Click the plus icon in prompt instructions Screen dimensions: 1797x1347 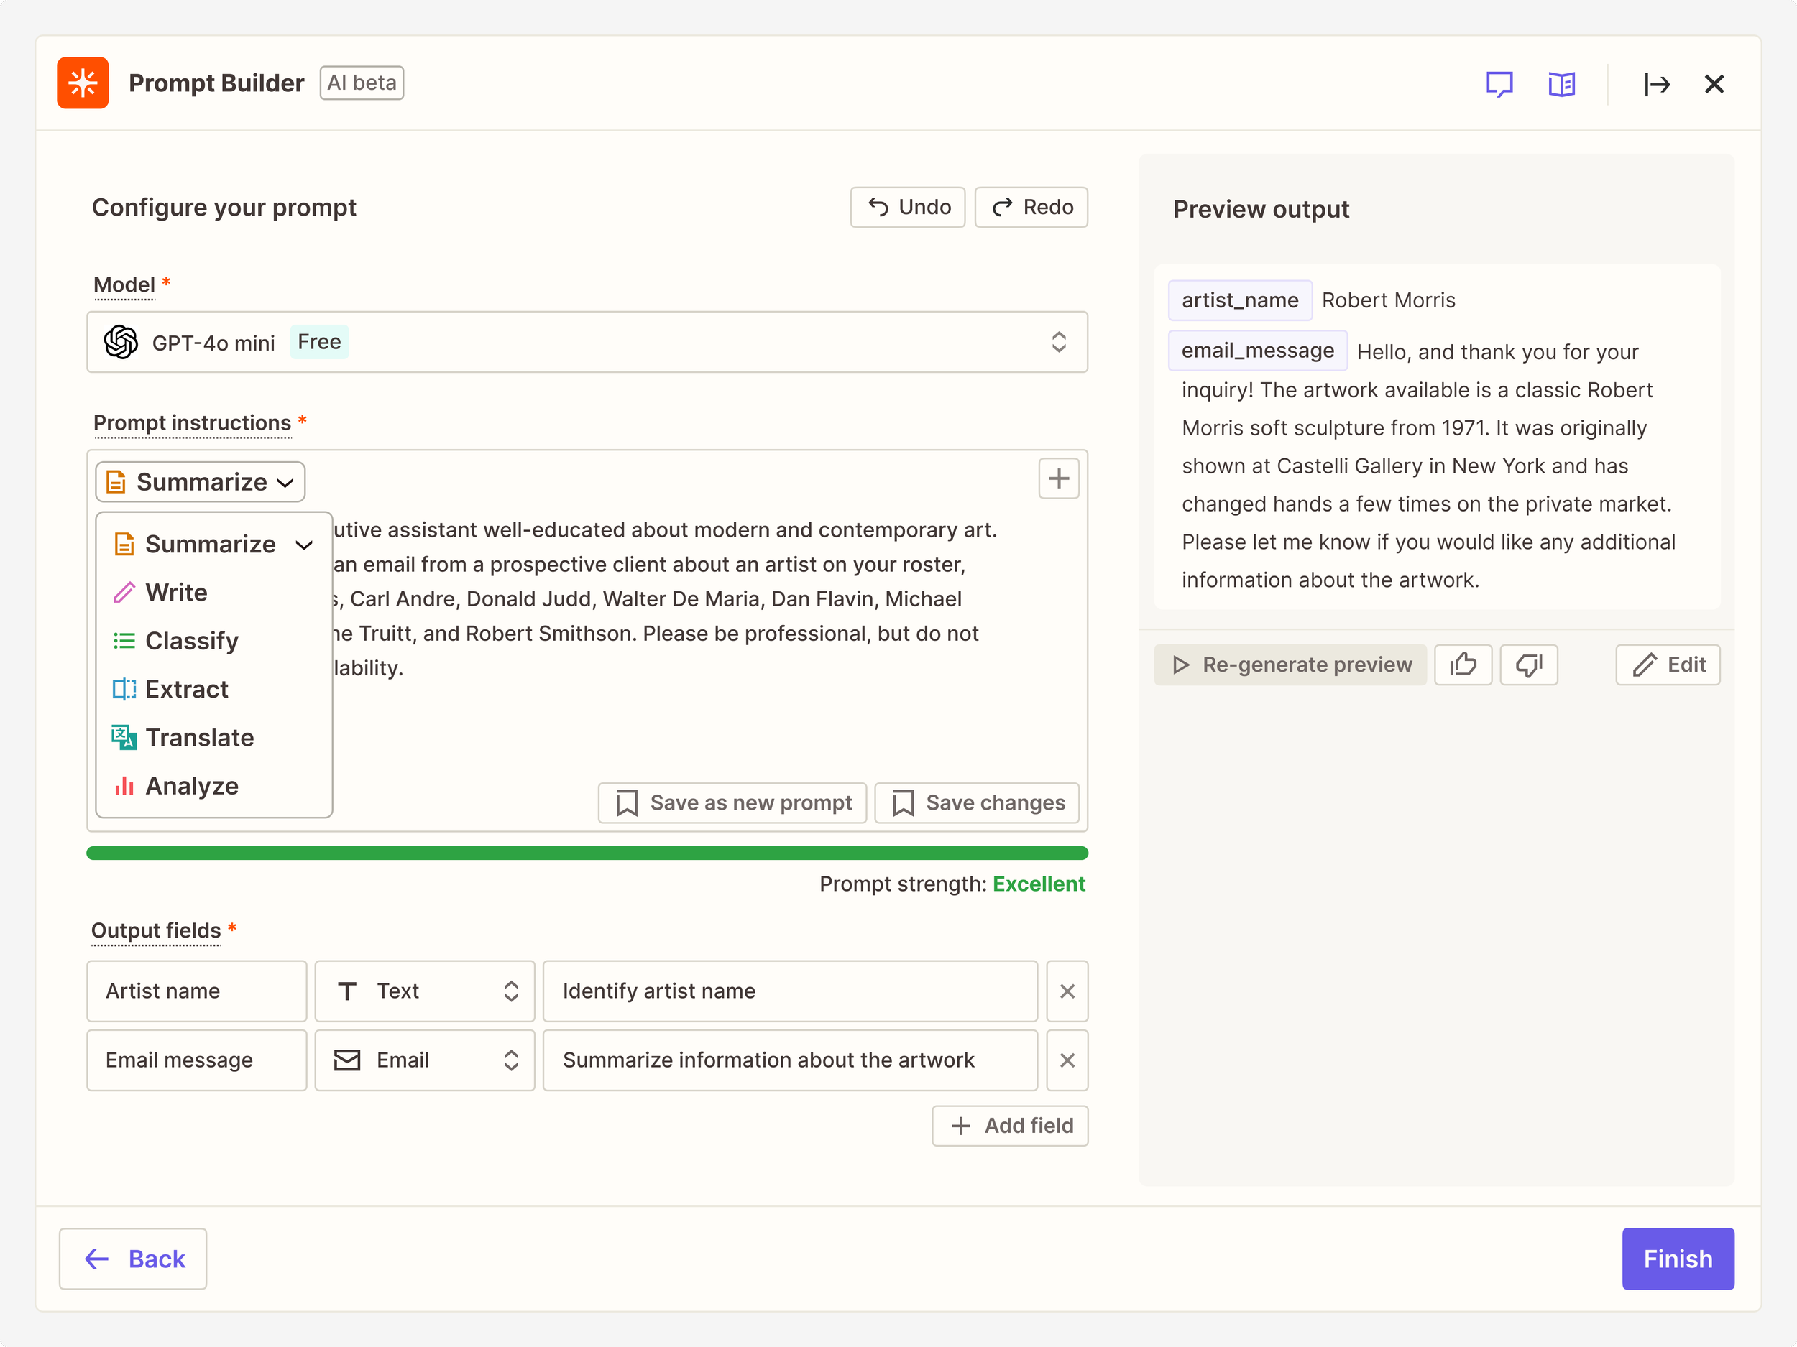point(1059,478)
